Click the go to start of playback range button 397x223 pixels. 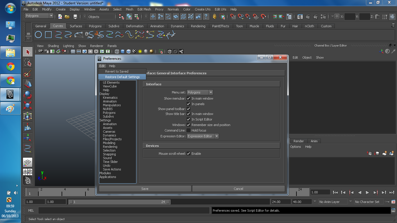335,192
